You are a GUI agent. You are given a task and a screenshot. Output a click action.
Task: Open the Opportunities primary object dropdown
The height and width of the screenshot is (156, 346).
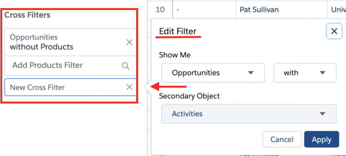[213, 73]
